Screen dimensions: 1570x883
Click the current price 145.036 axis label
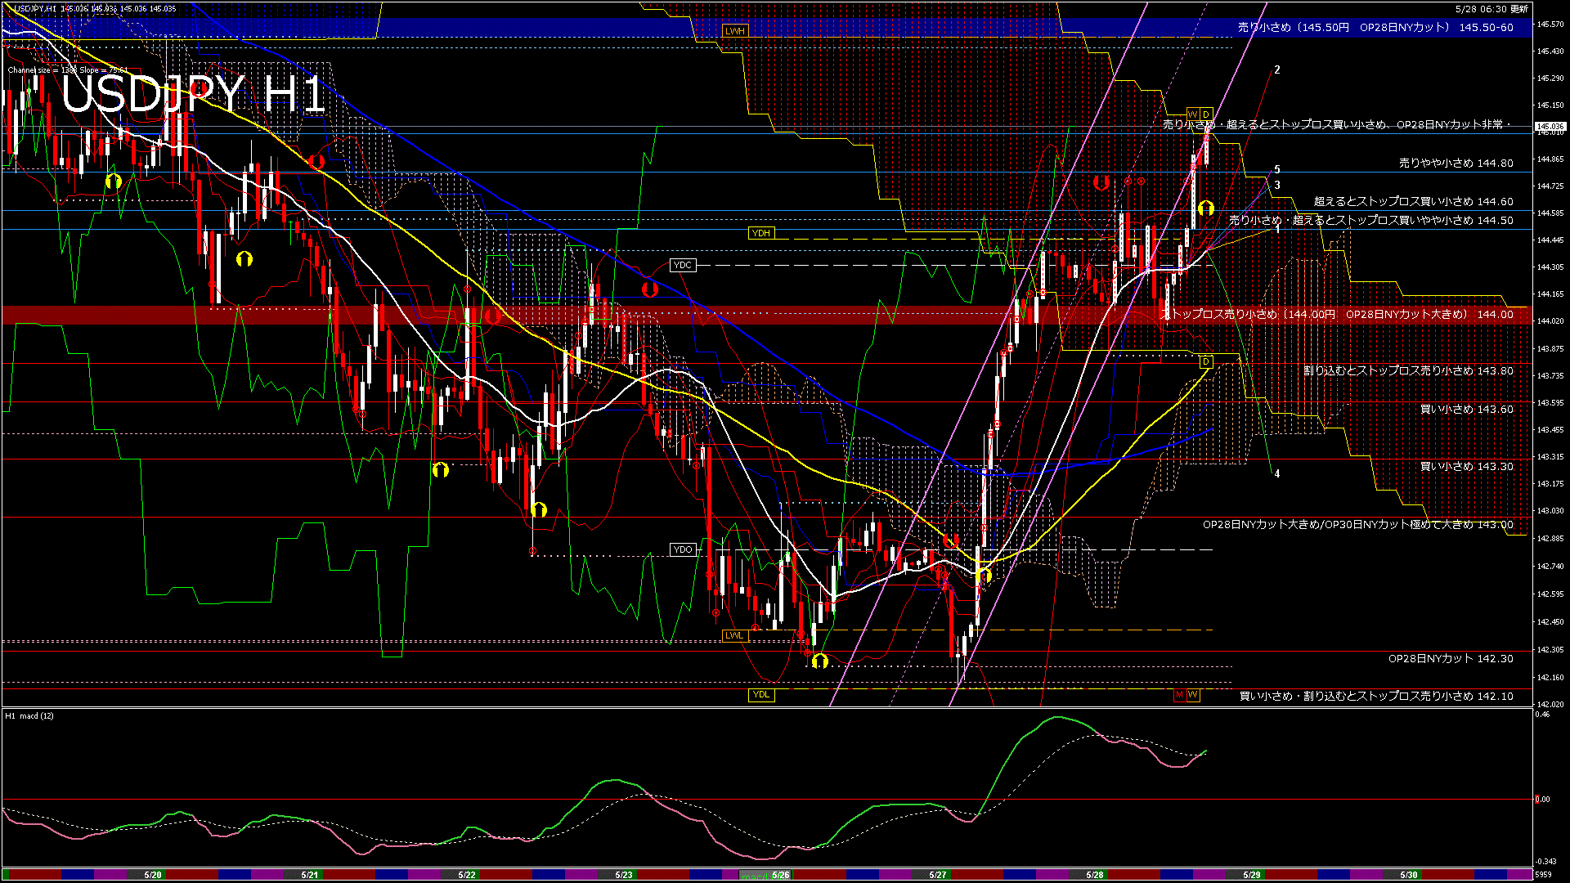[x=1550, y=127]
